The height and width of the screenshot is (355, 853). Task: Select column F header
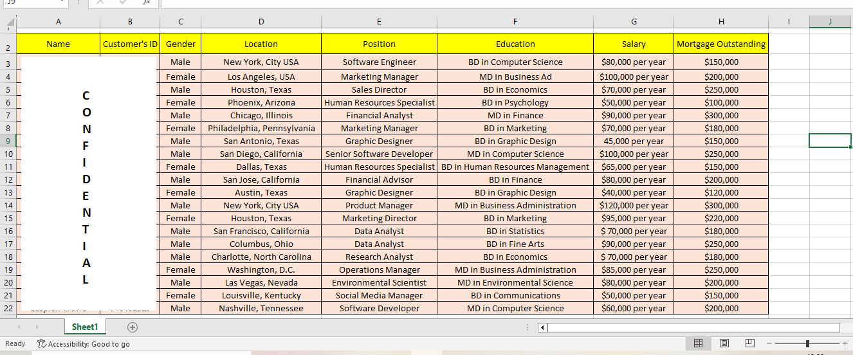(515, 22)
